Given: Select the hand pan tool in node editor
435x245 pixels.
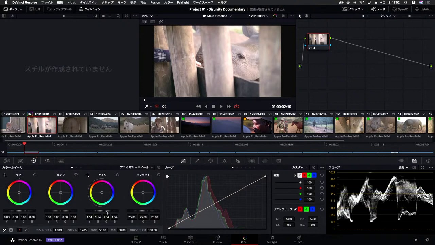Looking at the screenshot, I should pyautogui.click(x=306, y=16).
